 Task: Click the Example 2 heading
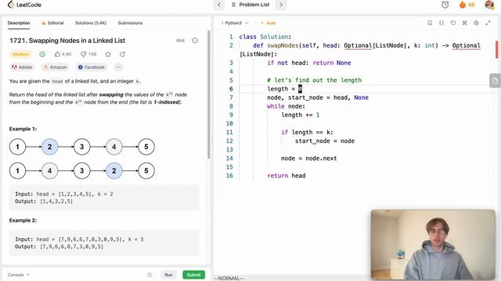[x=23, y=220]
